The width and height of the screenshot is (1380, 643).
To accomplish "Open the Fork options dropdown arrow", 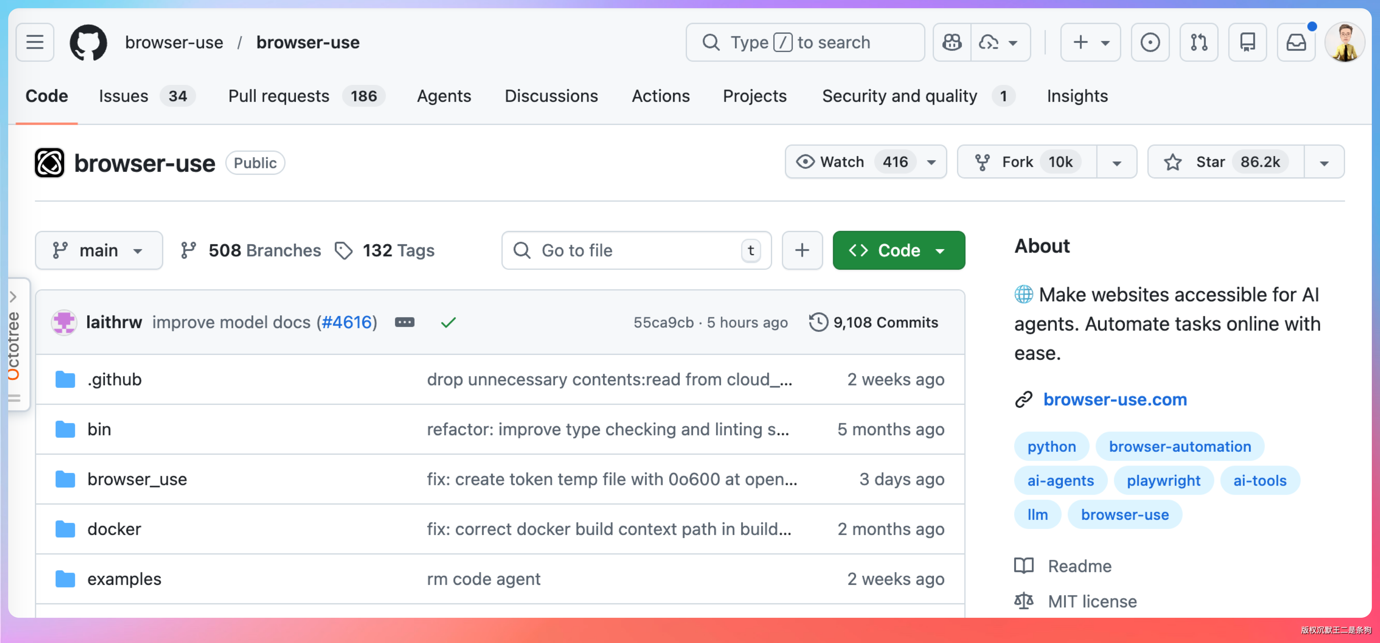I will coord(1116,162).
